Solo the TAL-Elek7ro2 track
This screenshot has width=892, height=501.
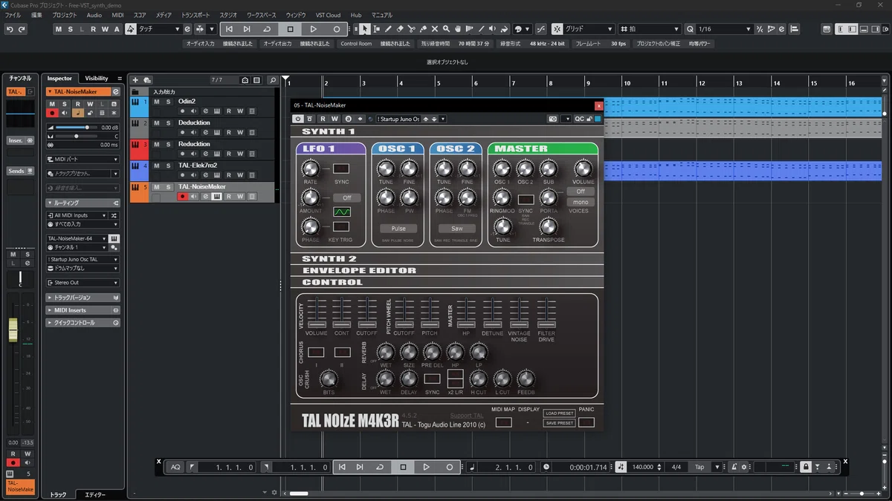point(168,166)
